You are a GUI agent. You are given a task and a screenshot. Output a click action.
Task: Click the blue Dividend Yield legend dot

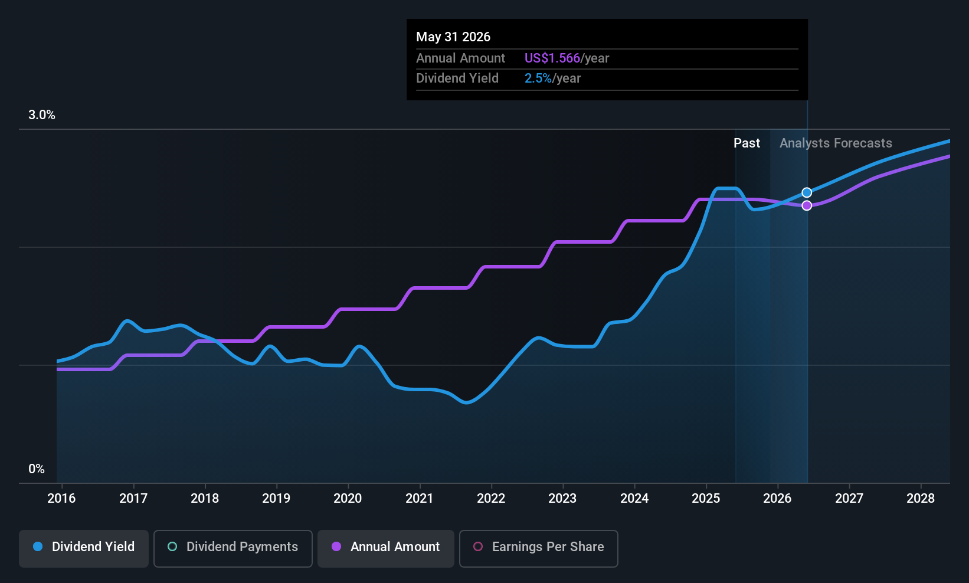pos(38,546)
